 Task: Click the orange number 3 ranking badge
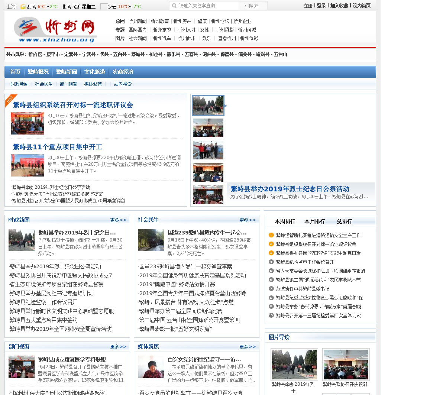coord(271,253)
